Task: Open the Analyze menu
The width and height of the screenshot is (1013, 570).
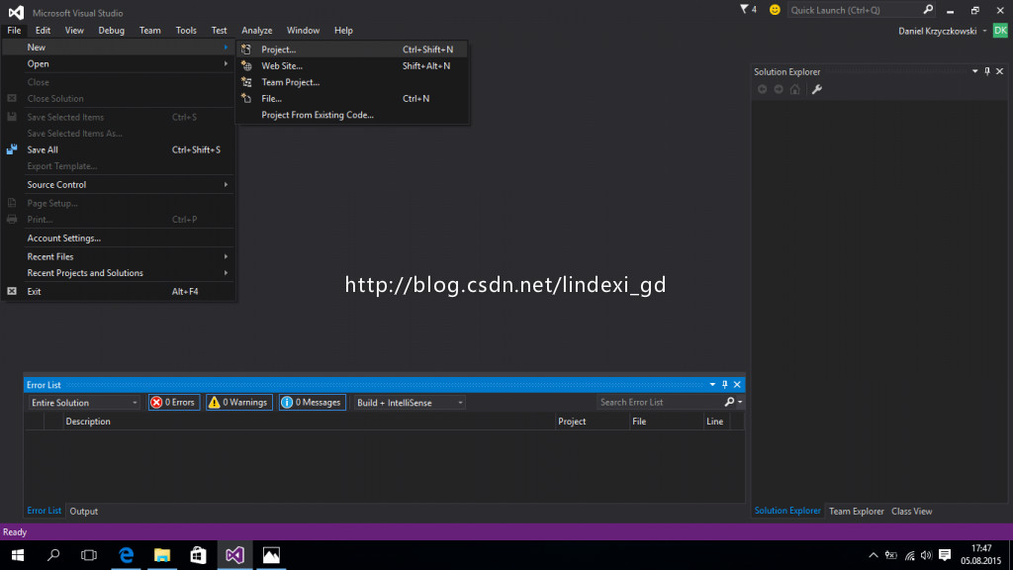Action: click(x=256, y=31)
